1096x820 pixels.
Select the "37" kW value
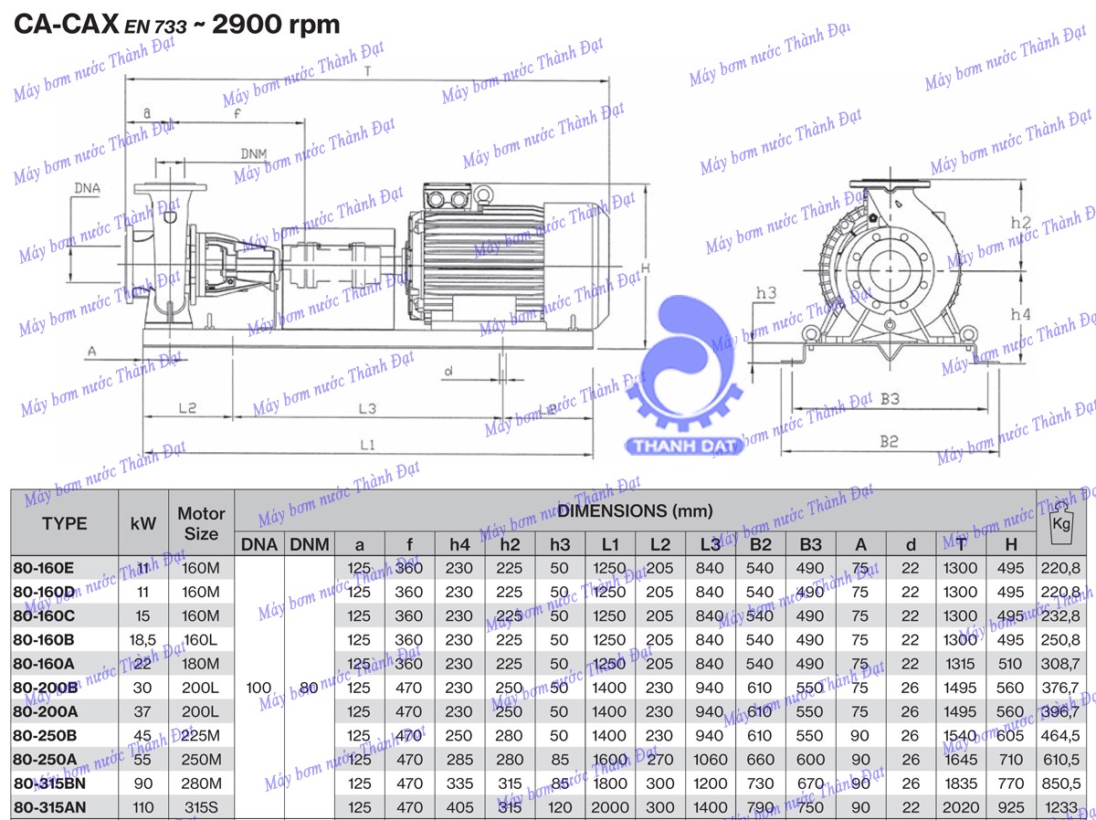tap(143, 711)
